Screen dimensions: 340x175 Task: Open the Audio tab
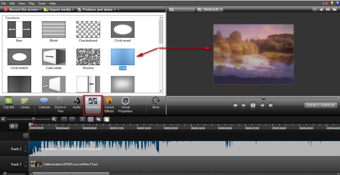point(77,103)
